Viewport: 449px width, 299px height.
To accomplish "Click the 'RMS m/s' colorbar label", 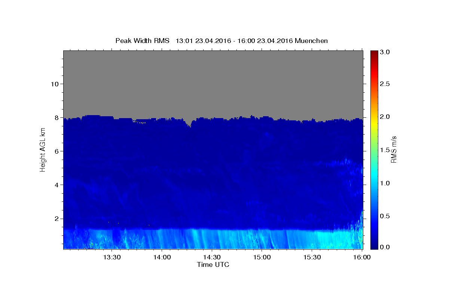I will pyautogui.click(x=393, y=149).
